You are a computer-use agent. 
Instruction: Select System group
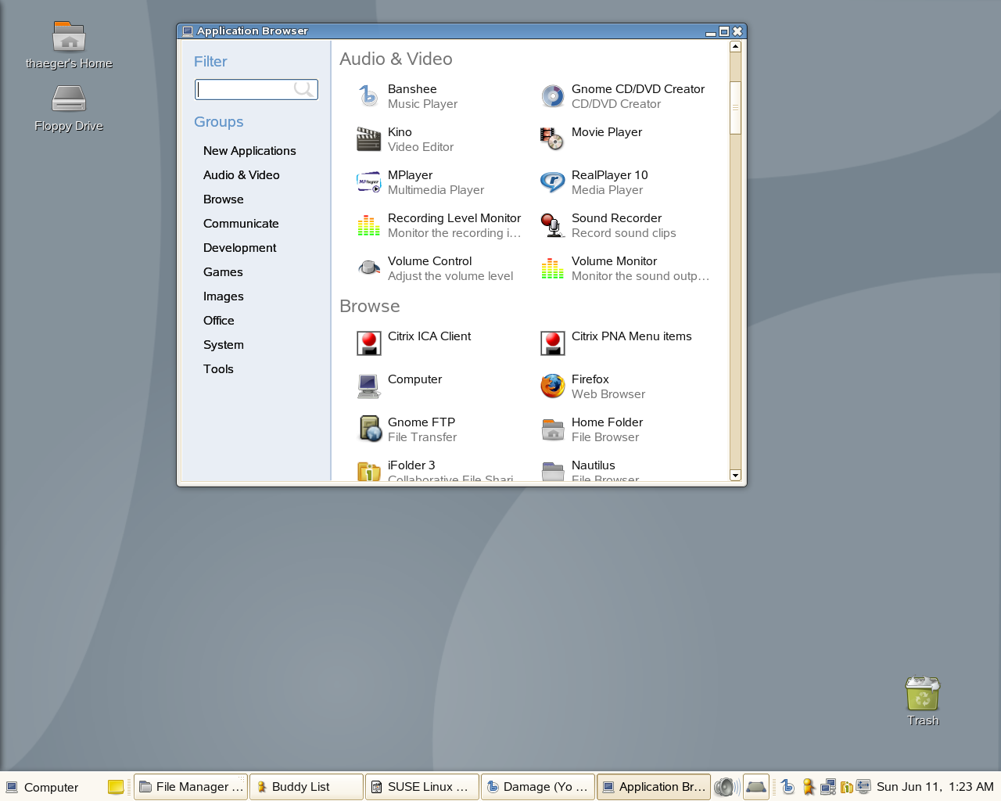(224, 345)
